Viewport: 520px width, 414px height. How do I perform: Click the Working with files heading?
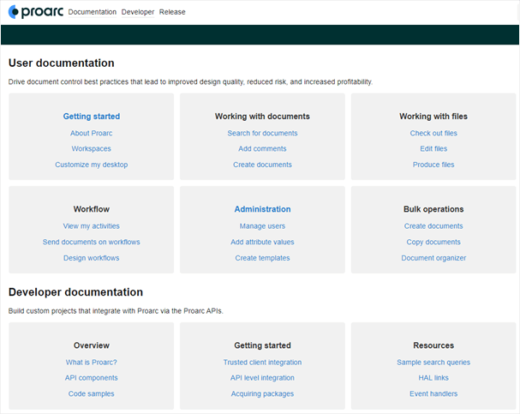click(x=433, y=117)
